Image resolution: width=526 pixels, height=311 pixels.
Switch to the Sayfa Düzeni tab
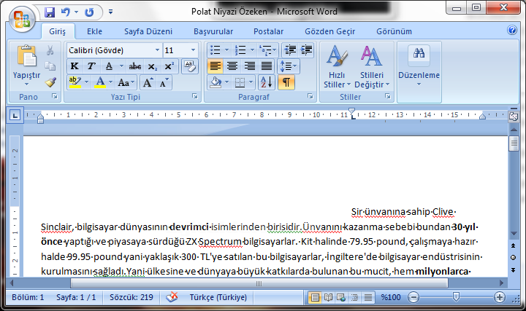pyautogui.click(x=148, y=31)
